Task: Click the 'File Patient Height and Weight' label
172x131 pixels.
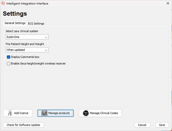Action: coord(25,44)
